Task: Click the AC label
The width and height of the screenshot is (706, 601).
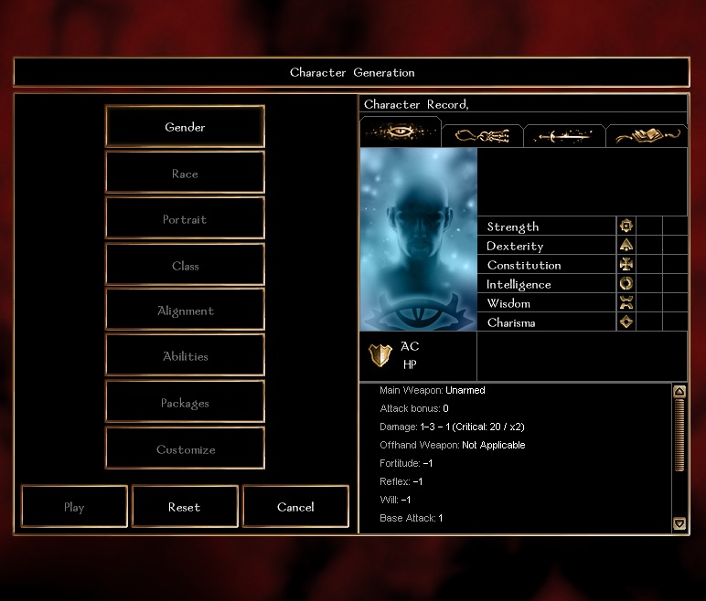Action: pyautogui.click(x=410, y=346)
